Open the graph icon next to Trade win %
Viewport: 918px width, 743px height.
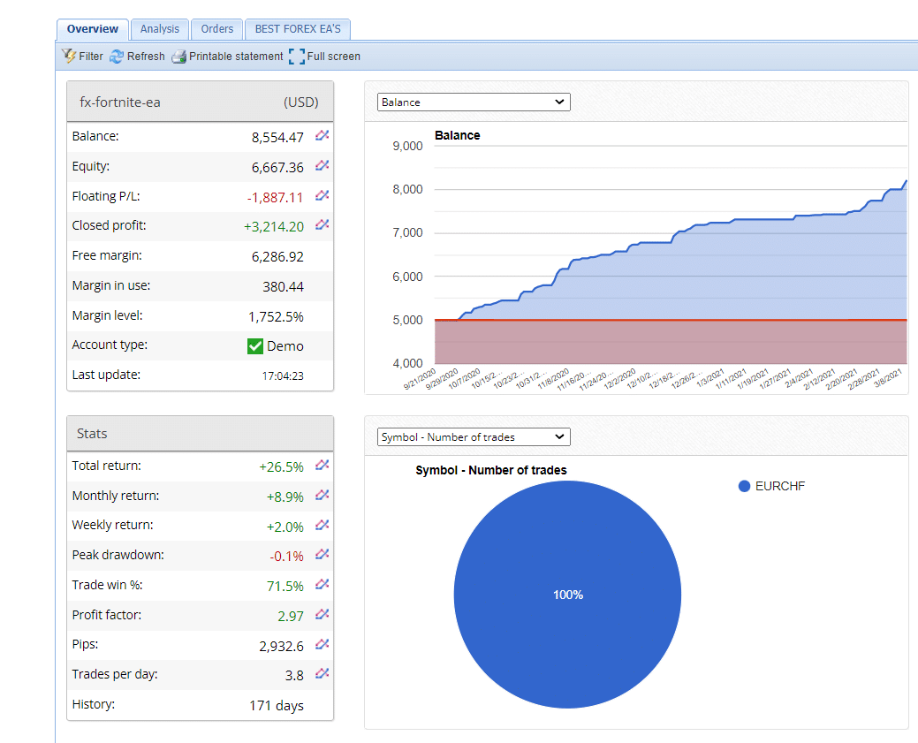tap(322, 585)
